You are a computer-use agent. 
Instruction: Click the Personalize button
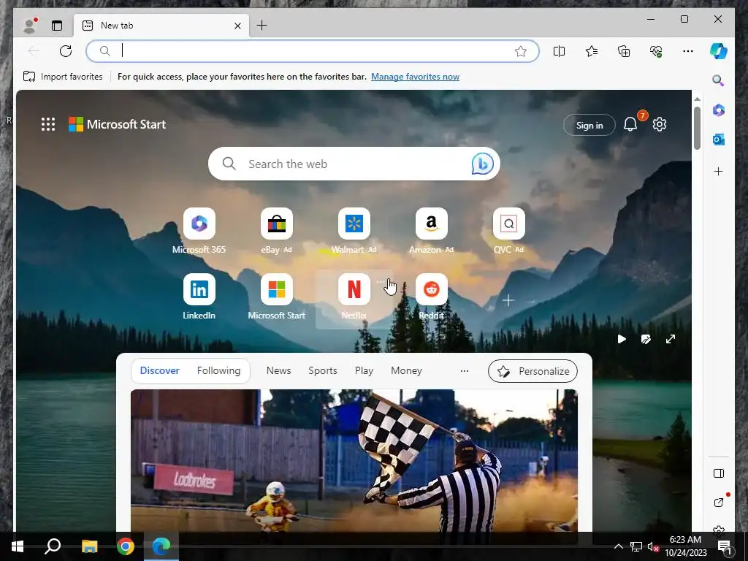(533, 371)
